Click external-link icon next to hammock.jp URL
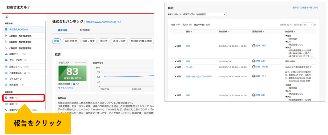This screenshot has height=135, width=328. [x=120, y=22]
